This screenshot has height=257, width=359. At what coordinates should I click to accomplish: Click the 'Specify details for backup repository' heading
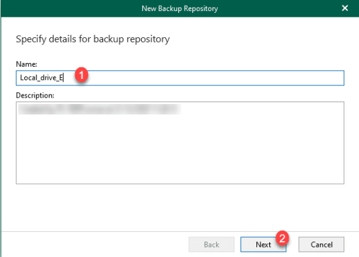point(93,39)
